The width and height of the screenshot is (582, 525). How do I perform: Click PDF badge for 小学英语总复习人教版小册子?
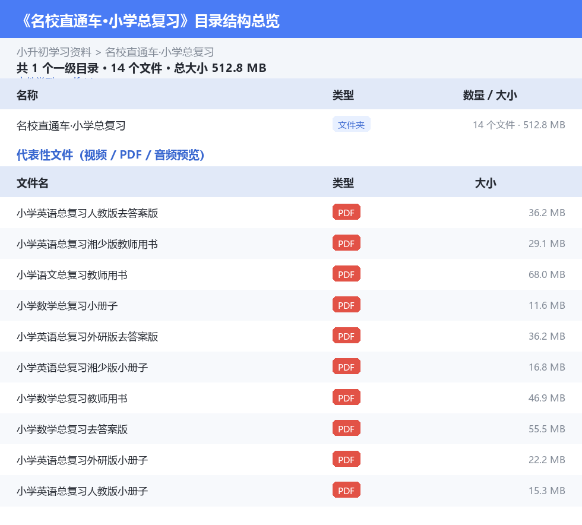pyautogui.click(x=346, y=490)
